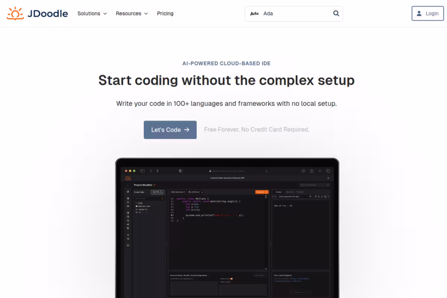Click the laptop IDE preview image
Screen dimensions: 447x298
pyautogui.click(x=227, y=228)
